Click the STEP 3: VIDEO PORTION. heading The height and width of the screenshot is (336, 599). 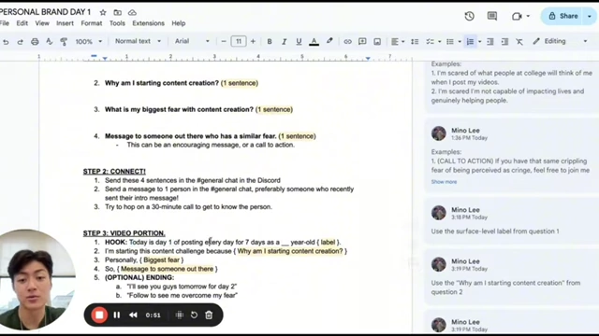coord(124,233)
